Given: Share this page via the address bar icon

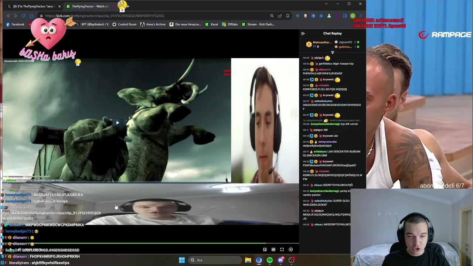Looking at the screenshot, I should (x=280, y=16).
